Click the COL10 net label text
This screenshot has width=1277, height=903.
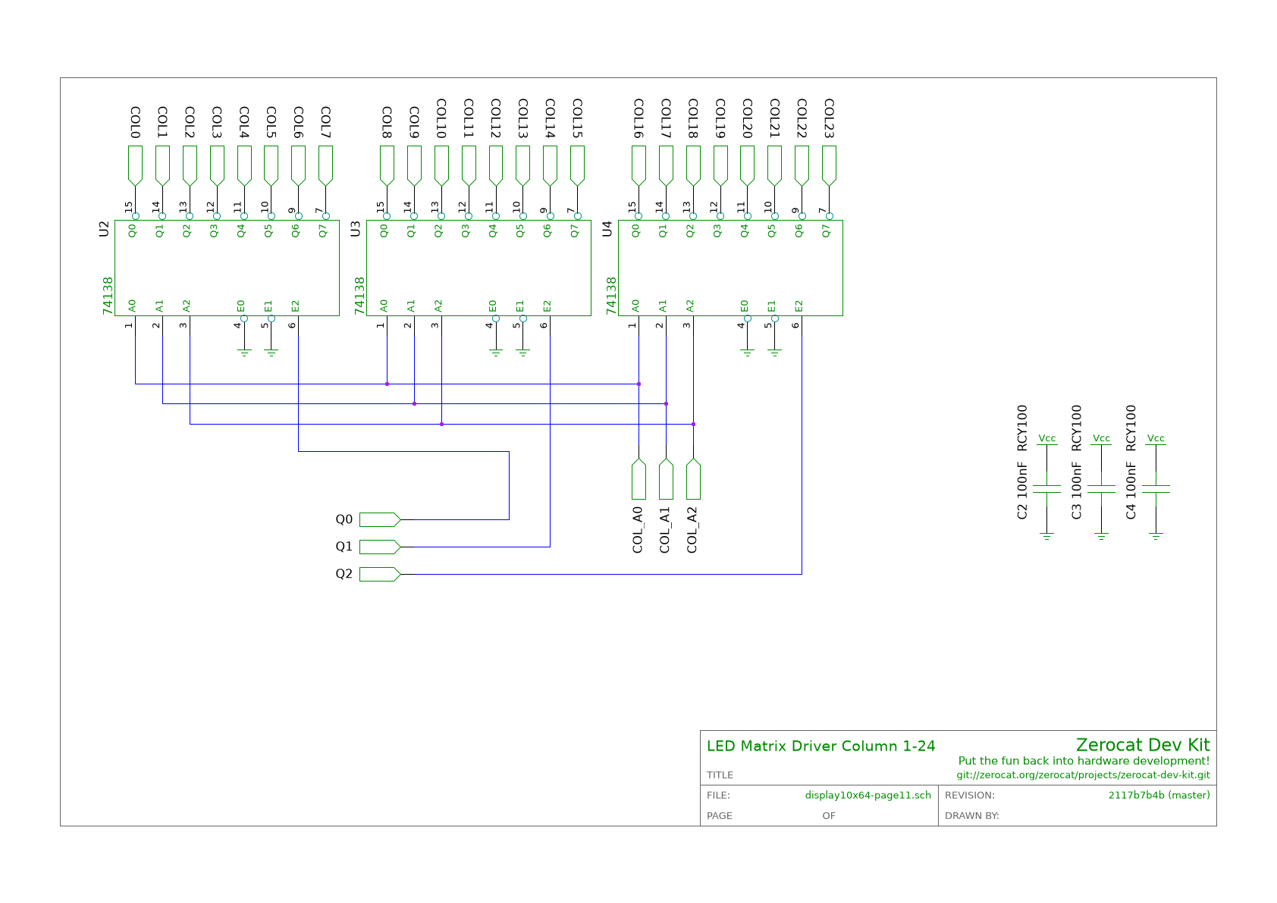coord(441,119)
